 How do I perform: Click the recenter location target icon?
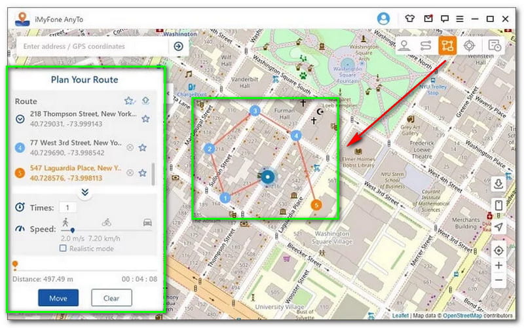498,251
